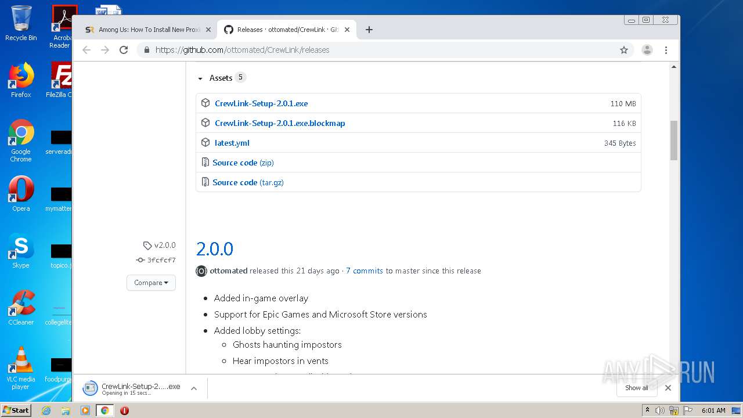Click the browser forward arrow
This screenshot has width=743, height=418.
(x=105, y=50)
